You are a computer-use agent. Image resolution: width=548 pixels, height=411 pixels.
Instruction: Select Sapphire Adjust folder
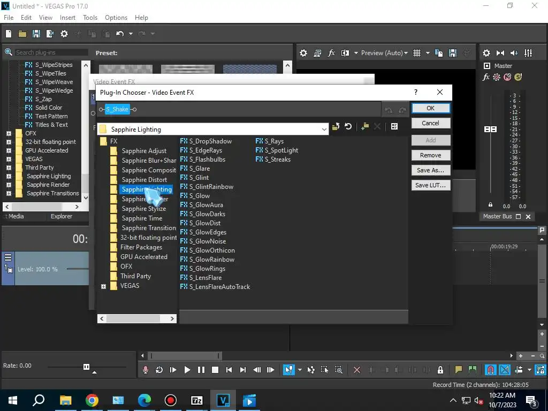coord(144,151)
